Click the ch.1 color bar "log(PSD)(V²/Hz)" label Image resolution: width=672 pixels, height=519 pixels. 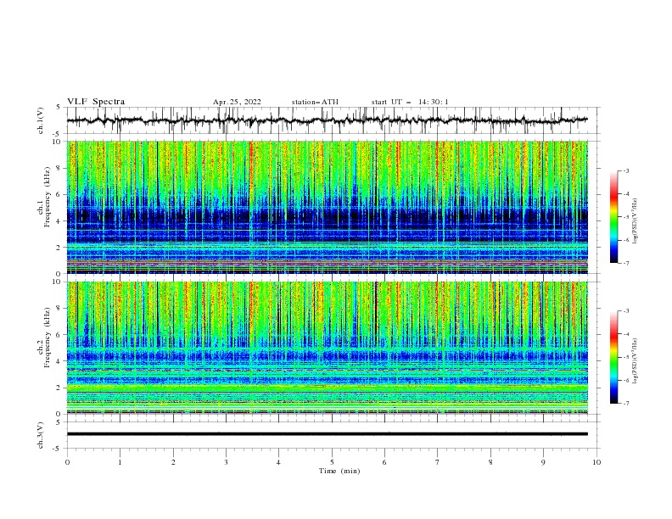click(x=635, y=221)
